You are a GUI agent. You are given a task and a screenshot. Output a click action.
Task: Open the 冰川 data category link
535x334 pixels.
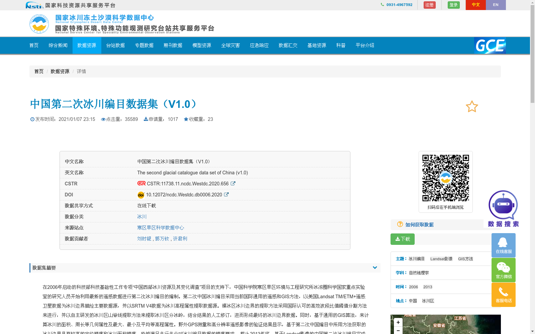coord(142,217)
